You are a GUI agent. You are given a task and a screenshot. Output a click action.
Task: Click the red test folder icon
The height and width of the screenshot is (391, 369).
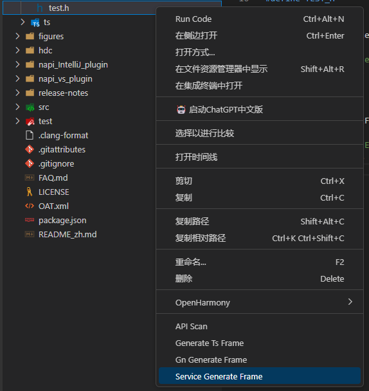point(30,121)
